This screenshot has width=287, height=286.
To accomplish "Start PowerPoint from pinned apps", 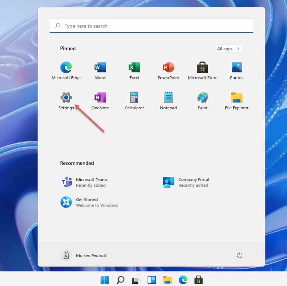I will (x=168, y=71).
